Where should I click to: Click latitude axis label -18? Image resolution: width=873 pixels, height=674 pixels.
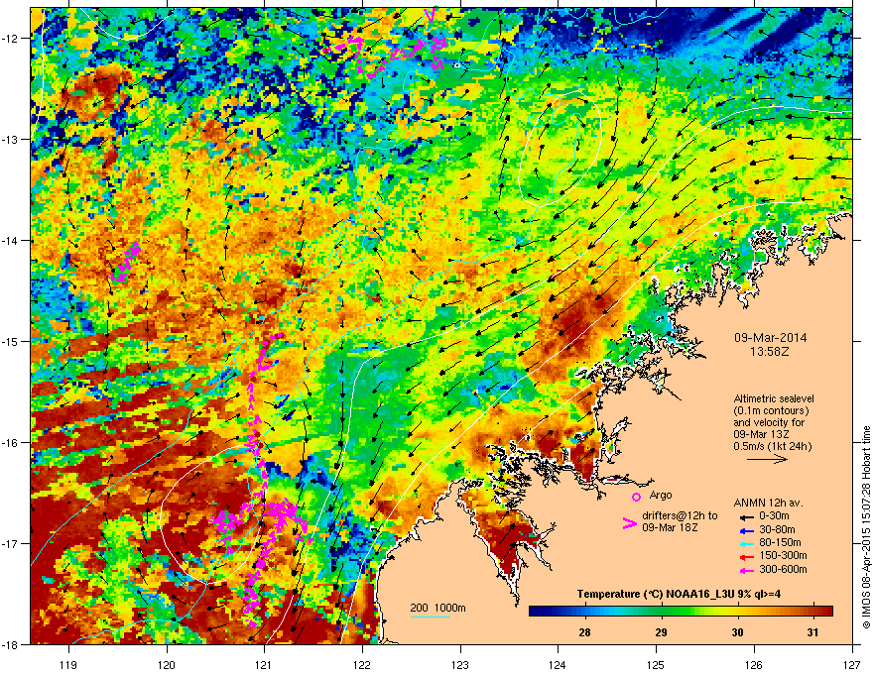coord(11,644)
